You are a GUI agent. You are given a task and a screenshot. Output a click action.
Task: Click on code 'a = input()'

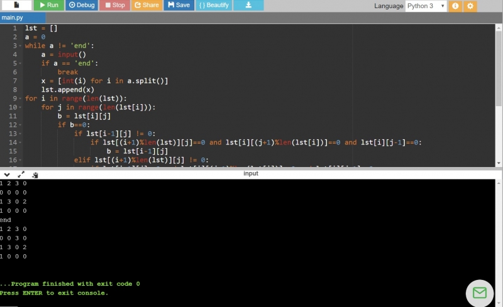[x=64, y=55]
